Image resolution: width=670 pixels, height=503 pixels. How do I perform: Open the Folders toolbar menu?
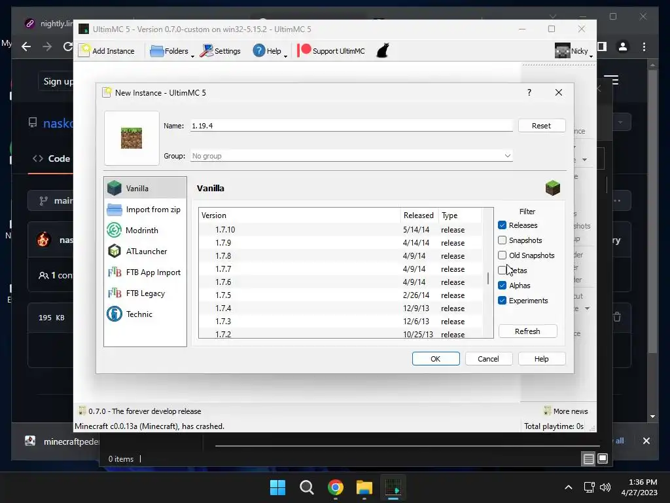tap(171, 51)
